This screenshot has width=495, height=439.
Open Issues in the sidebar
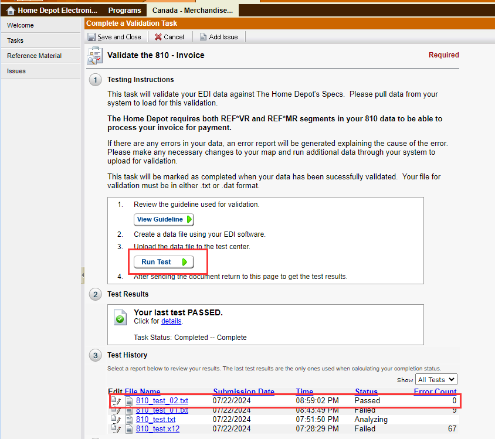40,71
